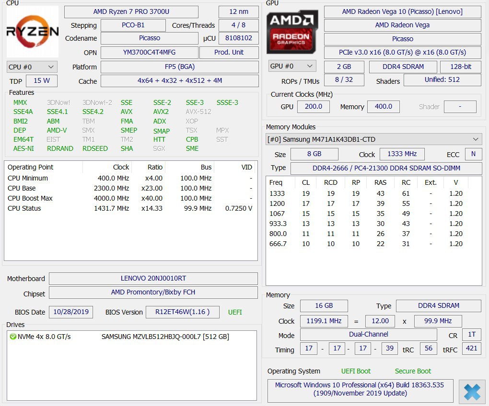Image resolution: width=489 pixels, height=406 pixels.
Task: Expand the Samsung M471A1K43DB1-CTD memory module list
Action: tap(373, 139)
